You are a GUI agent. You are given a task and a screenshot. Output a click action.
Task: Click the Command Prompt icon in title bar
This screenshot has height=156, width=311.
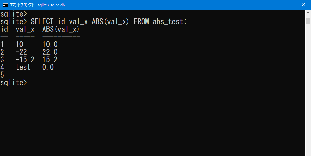point(5,5)
